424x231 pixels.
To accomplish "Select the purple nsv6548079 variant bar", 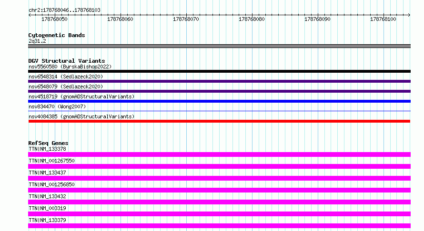I will pos(219,91).
